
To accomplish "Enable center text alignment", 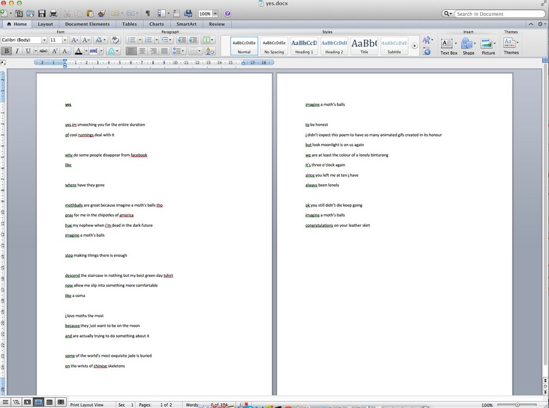I will 142,51.
